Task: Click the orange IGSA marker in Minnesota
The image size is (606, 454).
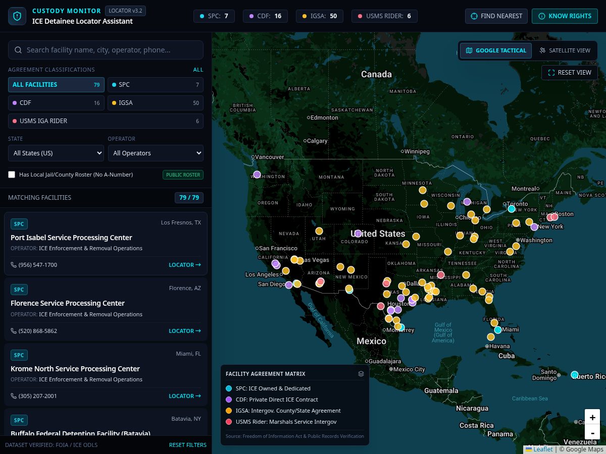Action: (x=423, y=190)
